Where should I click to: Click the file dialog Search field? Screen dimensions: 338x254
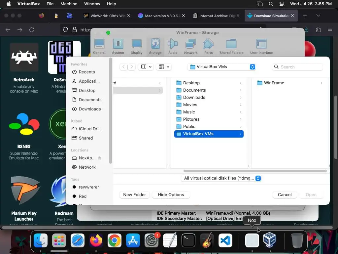(x=297, y=67)
